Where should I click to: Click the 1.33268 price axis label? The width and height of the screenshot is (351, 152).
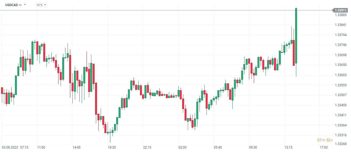(x=341, y=144)
